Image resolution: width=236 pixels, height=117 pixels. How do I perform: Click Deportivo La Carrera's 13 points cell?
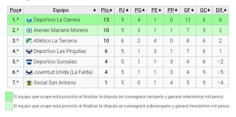[106, 20]
